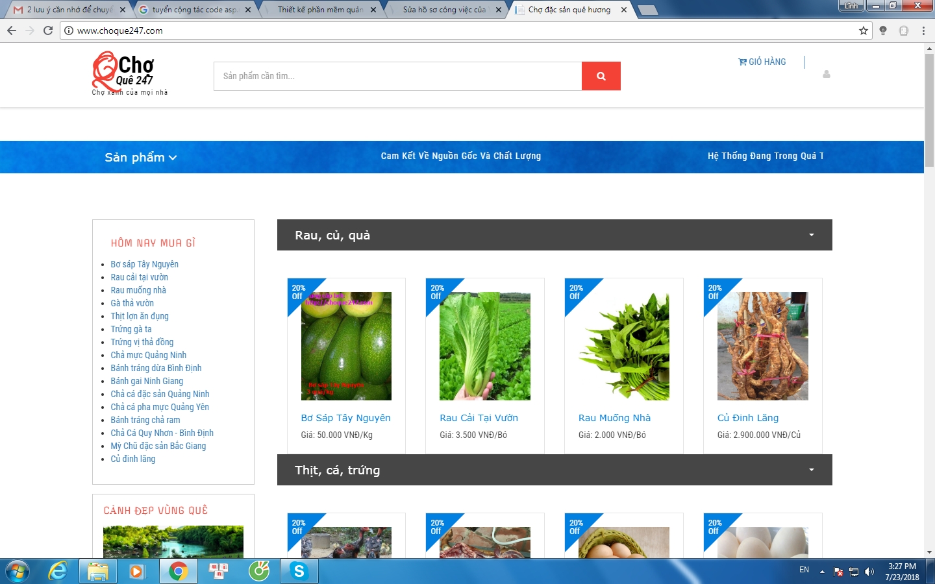Open sidebar link 'Chả cá đặc sản Quảng Ninh'
The height and width of the screenshot is (584, 935).
click(x=160, y=394)
